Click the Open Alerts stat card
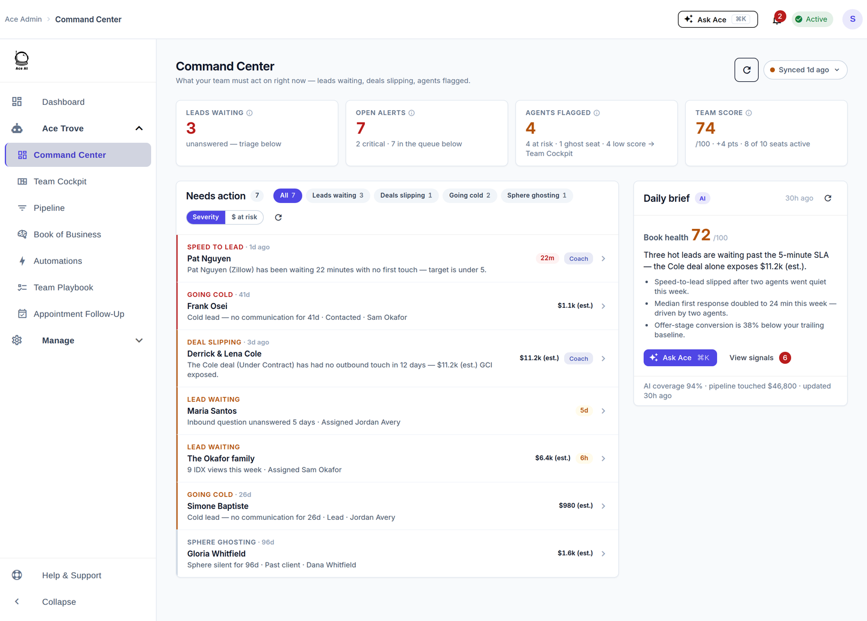The height and width of the screenshot is (621, 867). coord(427,133)
